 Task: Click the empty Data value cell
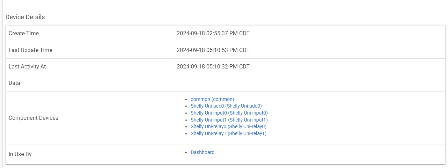coord(308,83)
